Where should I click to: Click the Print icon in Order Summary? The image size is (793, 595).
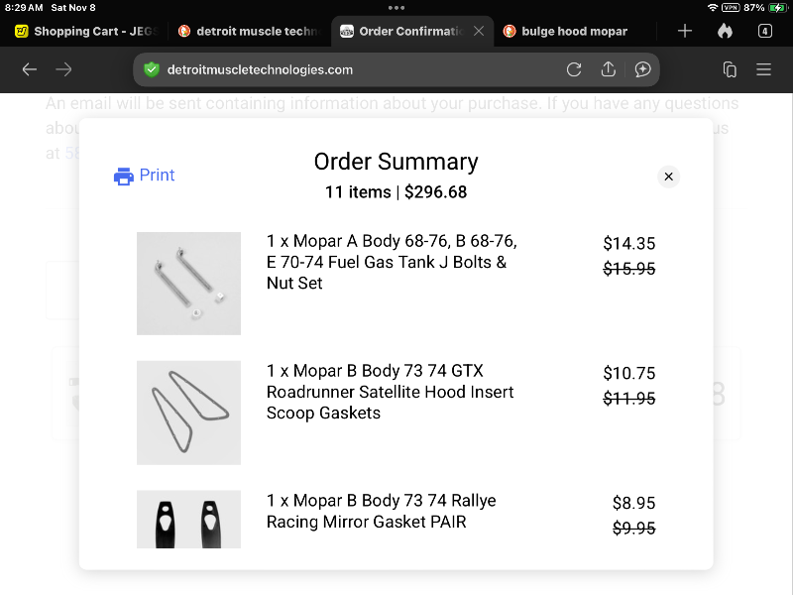click(124, 177)
